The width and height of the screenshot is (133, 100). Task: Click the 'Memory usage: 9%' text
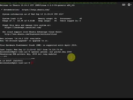point(47,19)
